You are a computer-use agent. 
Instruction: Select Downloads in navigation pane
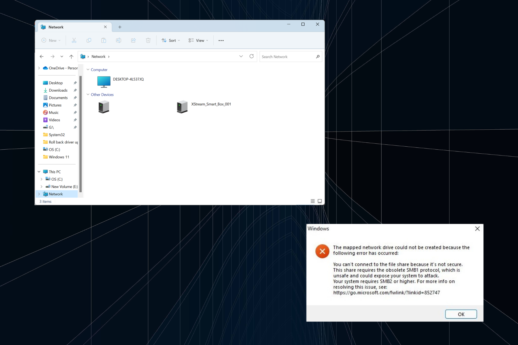pyautogui.click(x=58, y=90)
